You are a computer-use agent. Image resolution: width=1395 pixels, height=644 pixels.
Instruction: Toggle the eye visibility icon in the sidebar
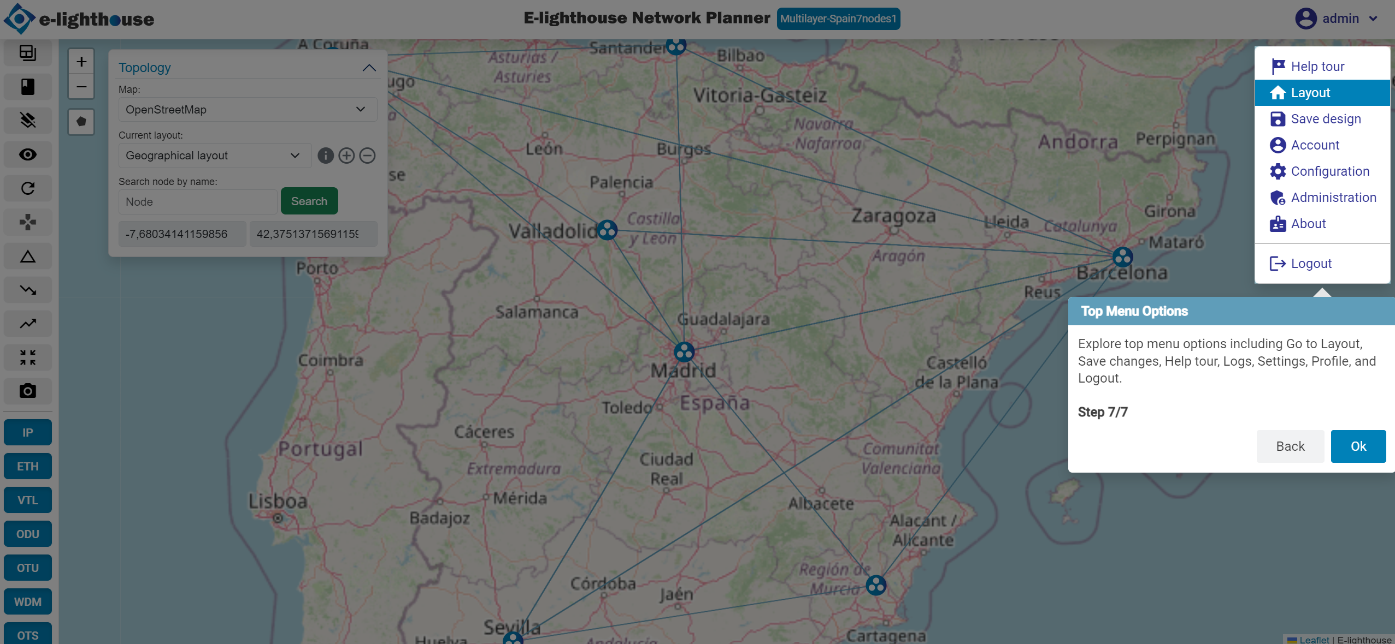click(28, 154)
